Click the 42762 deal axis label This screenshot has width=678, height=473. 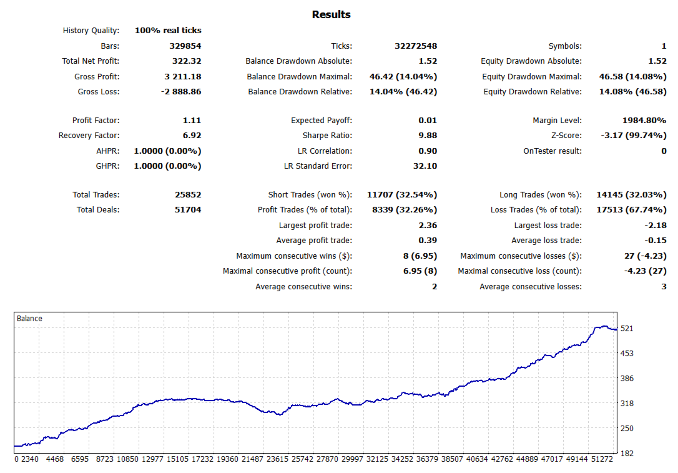(x=503, y=459)
